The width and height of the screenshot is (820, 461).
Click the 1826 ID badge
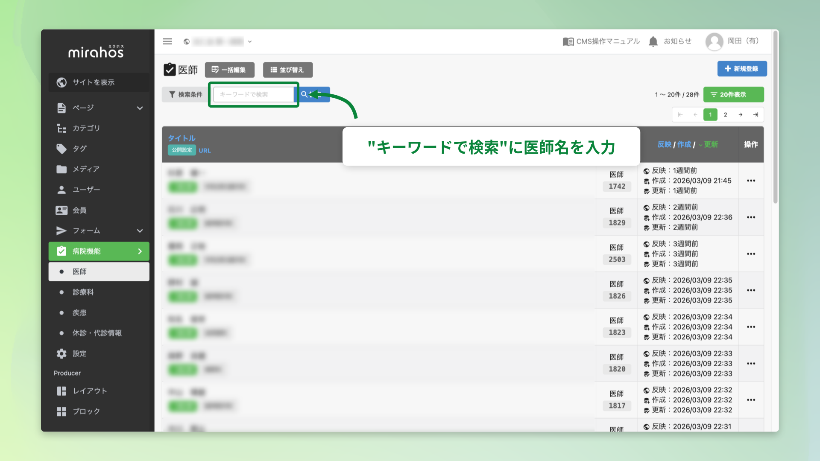pyautogui.click(x=617, y=296)
